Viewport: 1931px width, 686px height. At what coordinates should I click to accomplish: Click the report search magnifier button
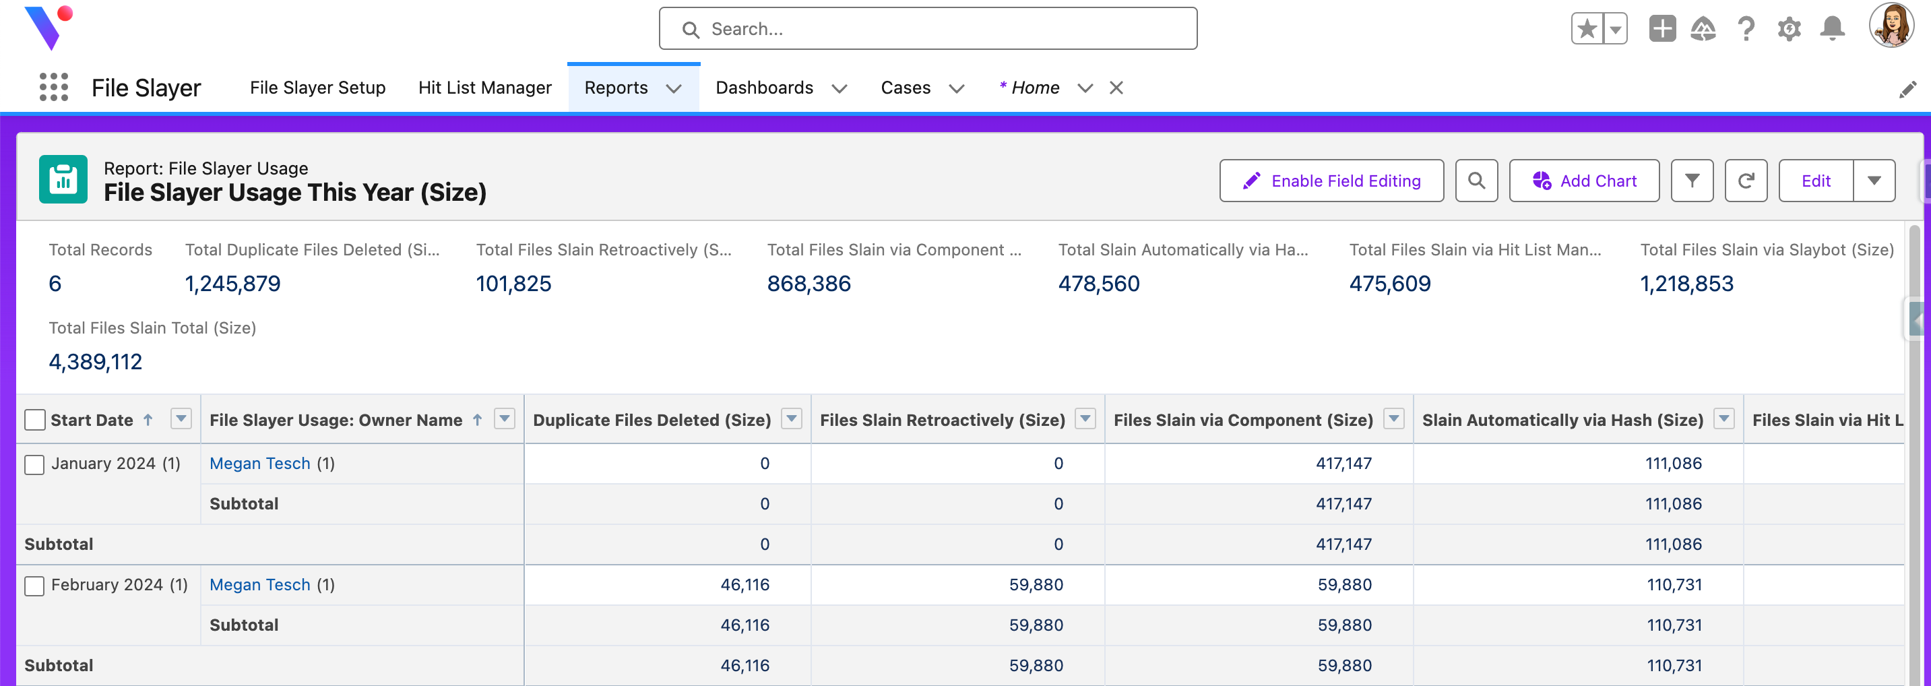[1476, 181]
